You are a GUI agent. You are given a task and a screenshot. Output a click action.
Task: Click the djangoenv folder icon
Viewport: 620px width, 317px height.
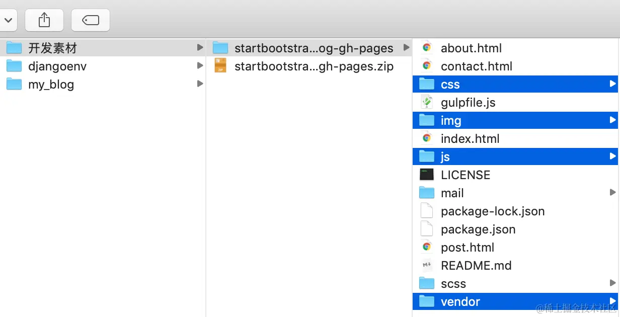point(14,66)
